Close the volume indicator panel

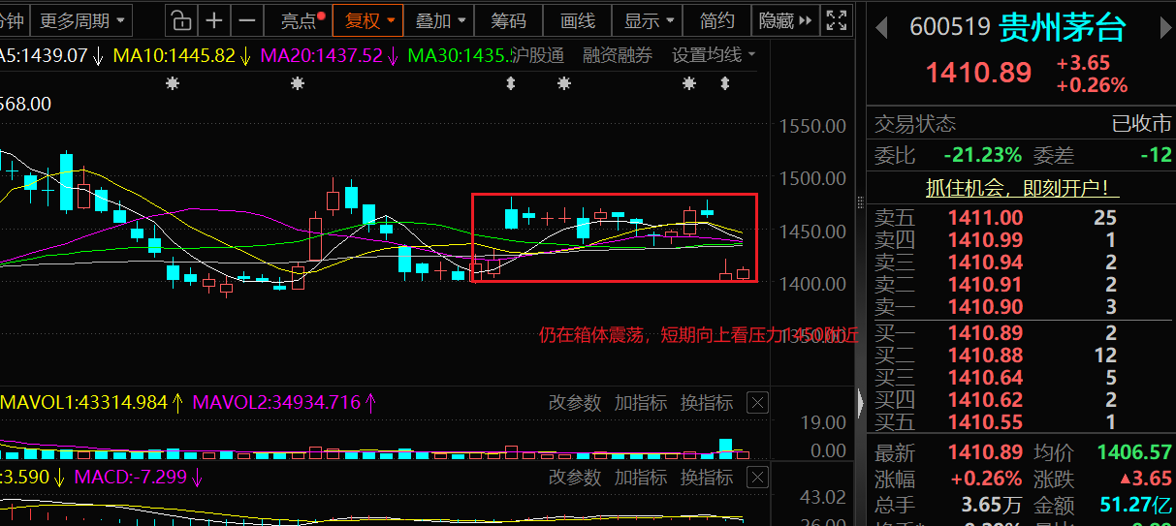pyautogui.click(x=758, y=403)
